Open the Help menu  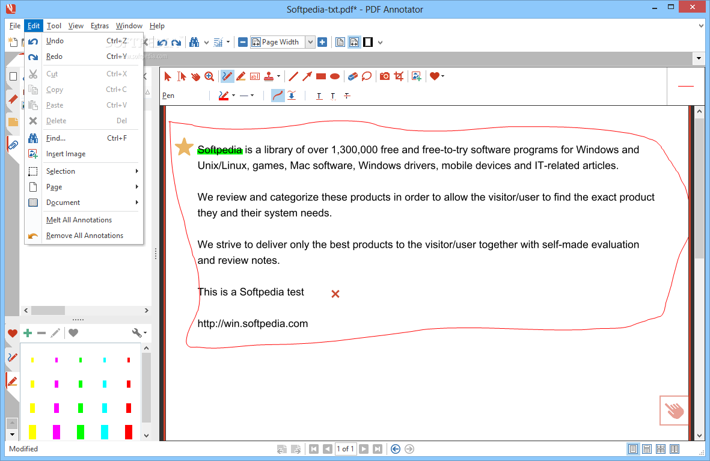pyautogui.click(x=157, y=26)
